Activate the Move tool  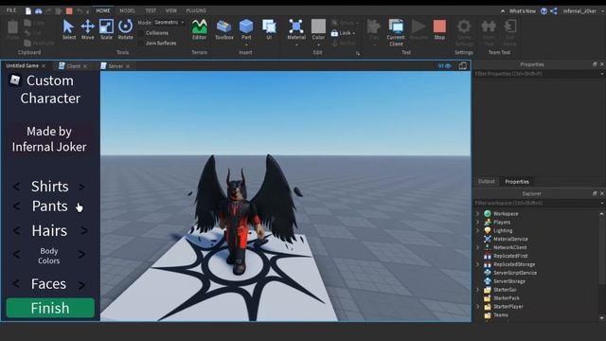tap(88, 29)
